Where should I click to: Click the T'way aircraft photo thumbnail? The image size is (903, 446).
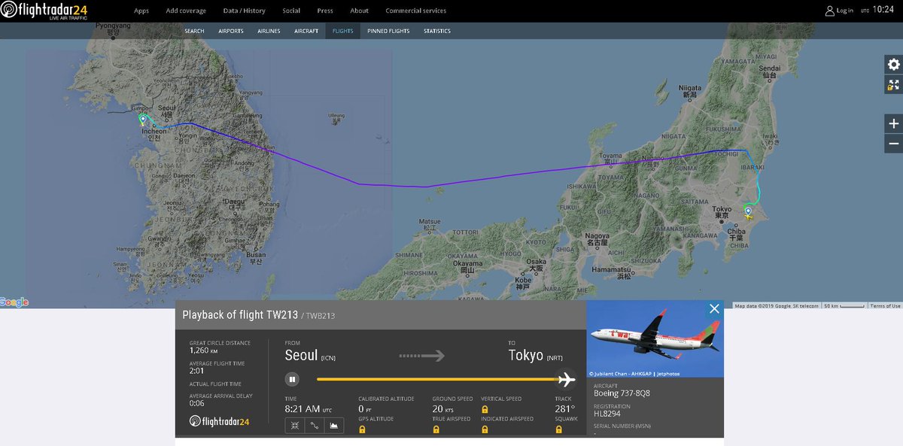pyautogui.click(x=655, y=339)
